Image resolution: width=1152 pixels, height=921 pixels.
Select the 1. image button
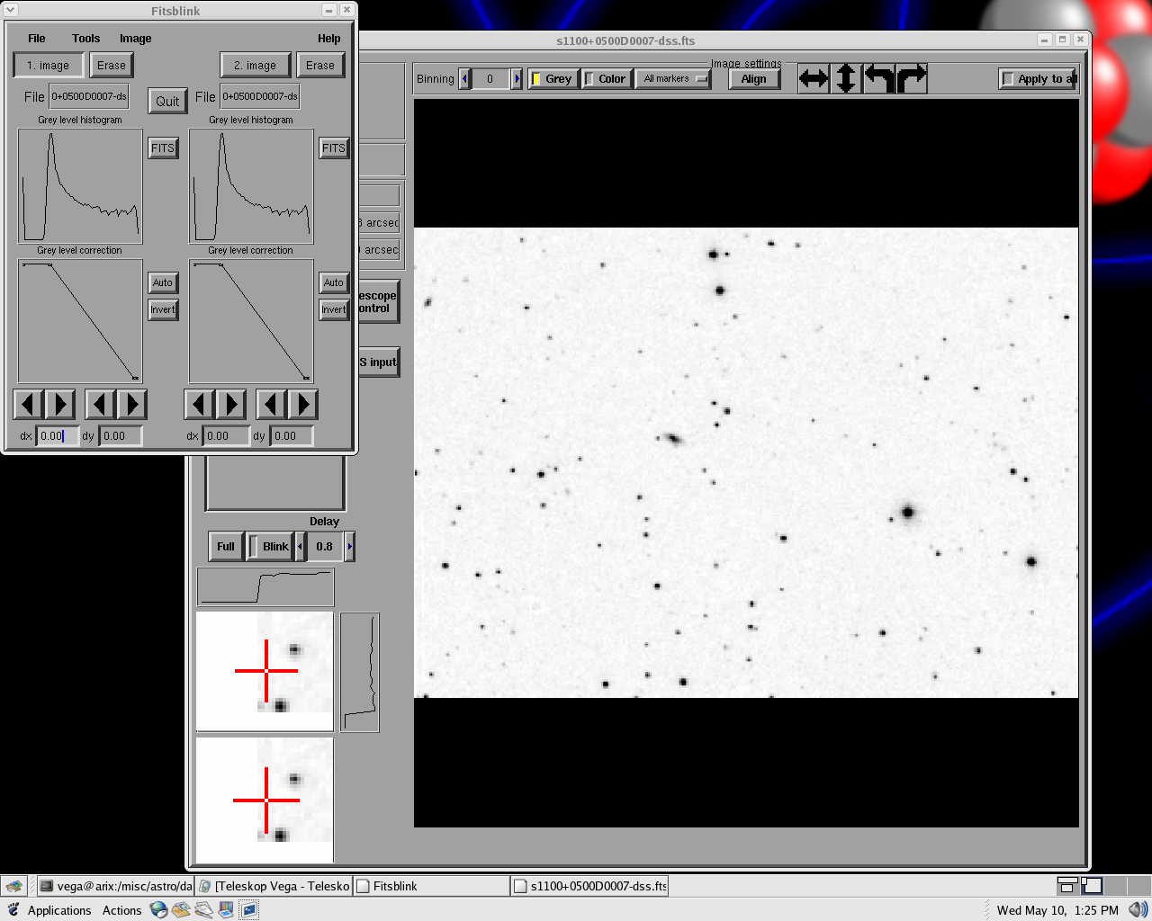49,66
